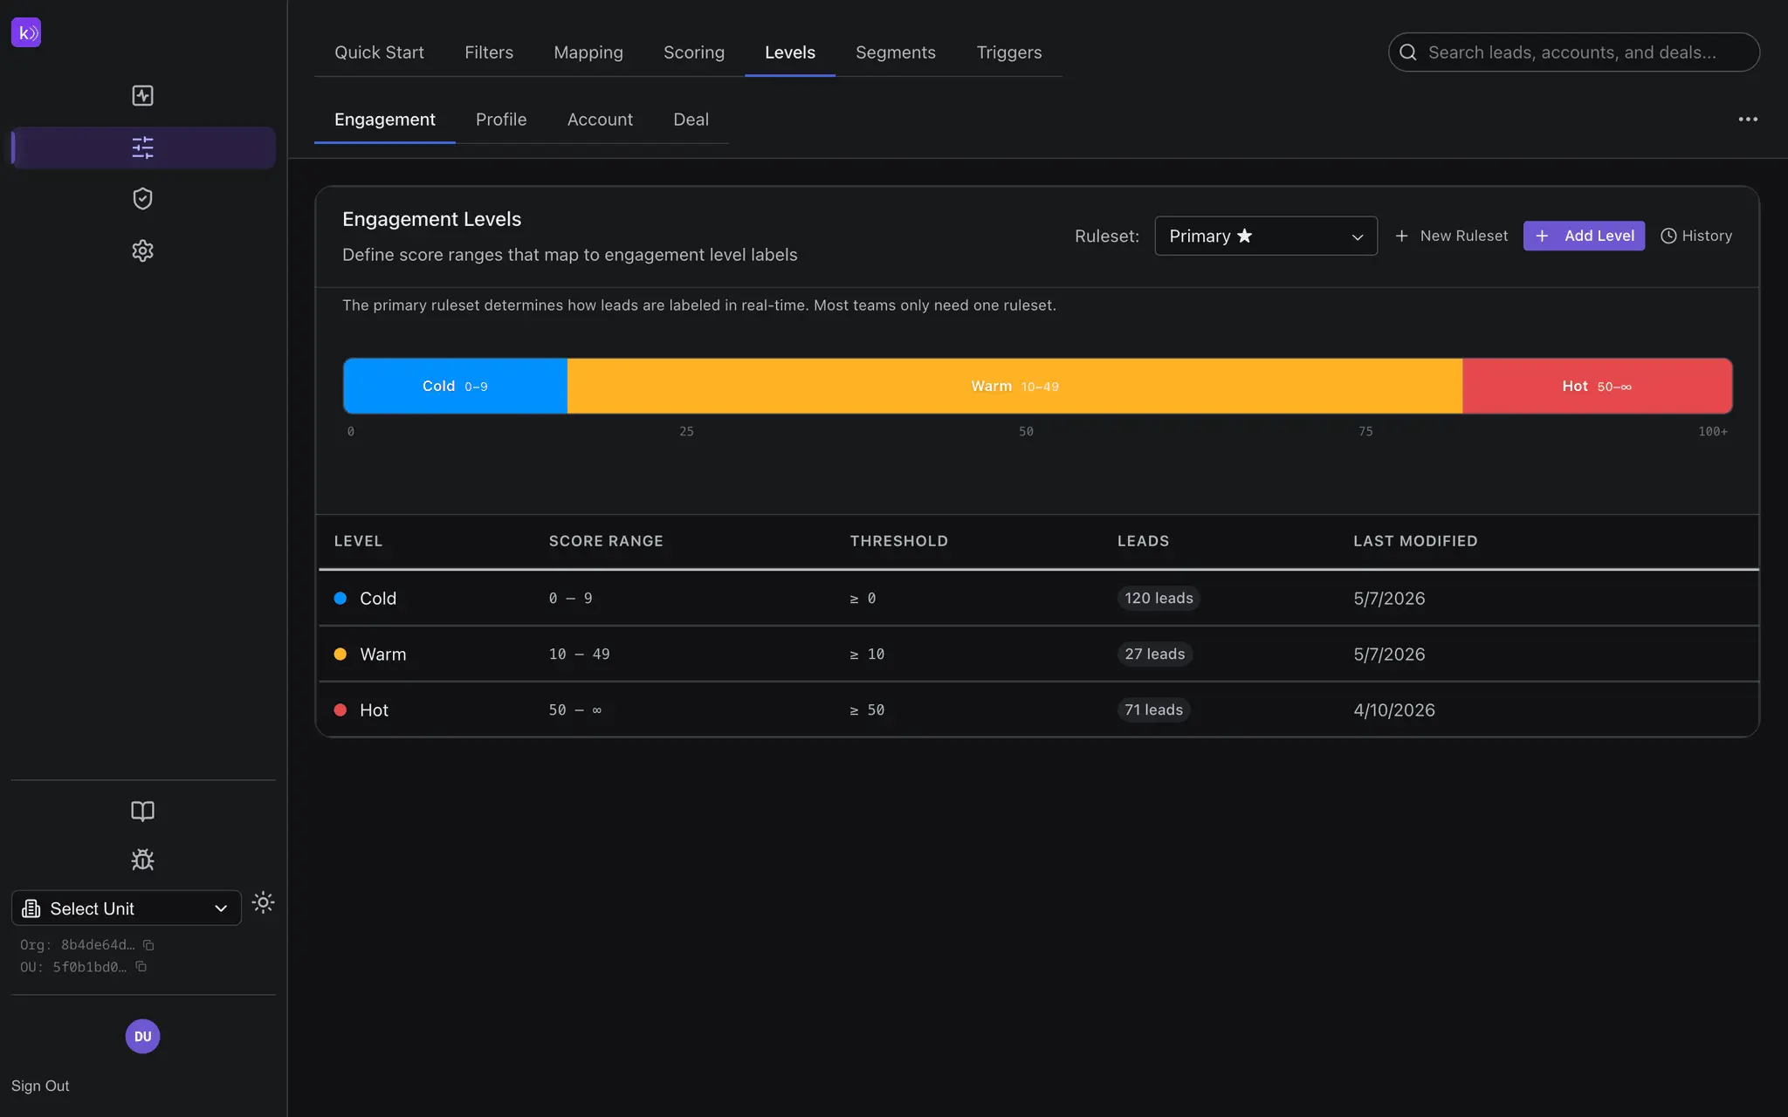This screenshot has width=1788, height=1117.
Task: Click Sign Out
Action: coord(40,1086)
